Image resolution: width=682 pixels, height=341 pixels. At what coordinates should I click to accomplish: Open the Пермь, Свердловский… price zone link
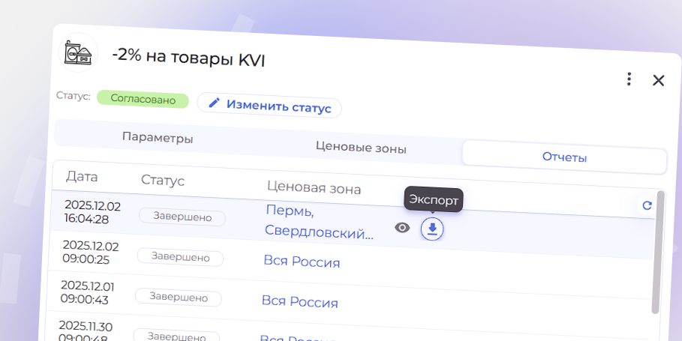click(320, 222)
